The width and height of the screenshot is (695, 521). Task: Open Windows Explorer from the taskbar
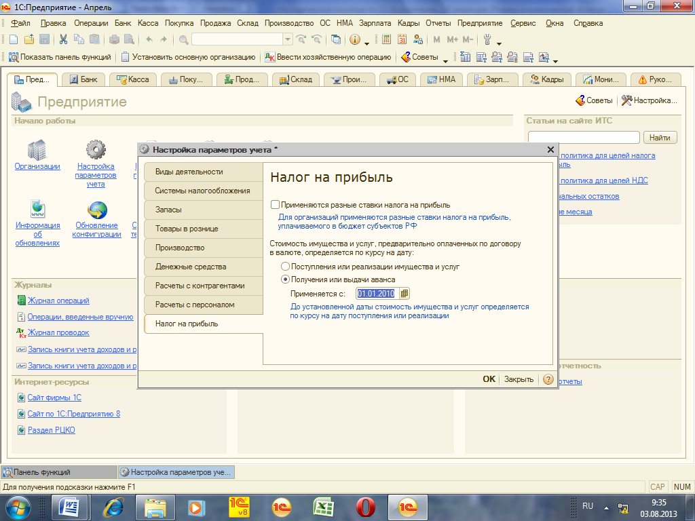[155, 507]
